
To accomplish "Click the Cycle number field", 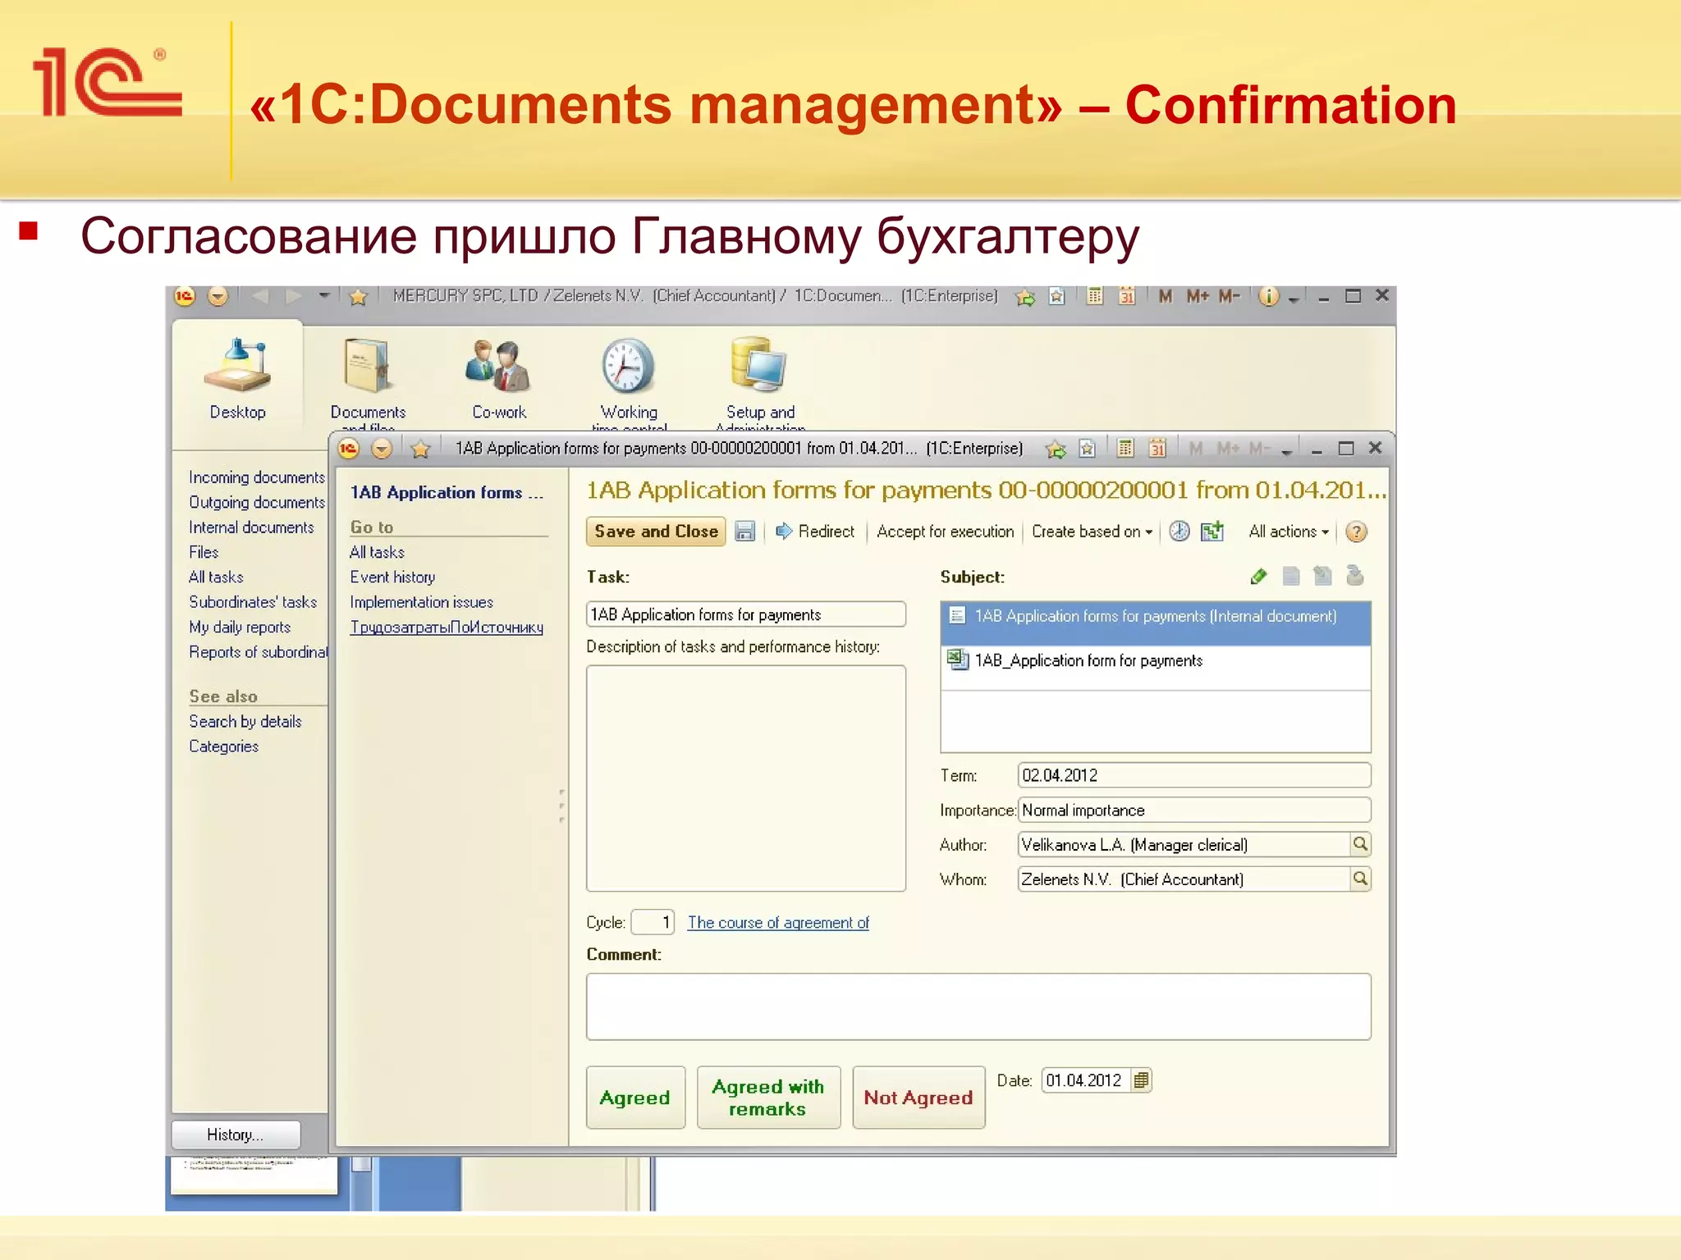I will click(x=653, y=922).
